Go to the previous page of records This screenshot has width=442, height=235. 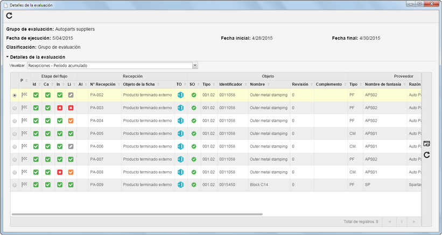[389, 222]
